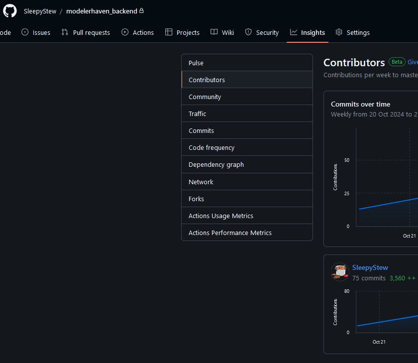Click SleepyStew's avatar thumbnail

tap(340, 272)
